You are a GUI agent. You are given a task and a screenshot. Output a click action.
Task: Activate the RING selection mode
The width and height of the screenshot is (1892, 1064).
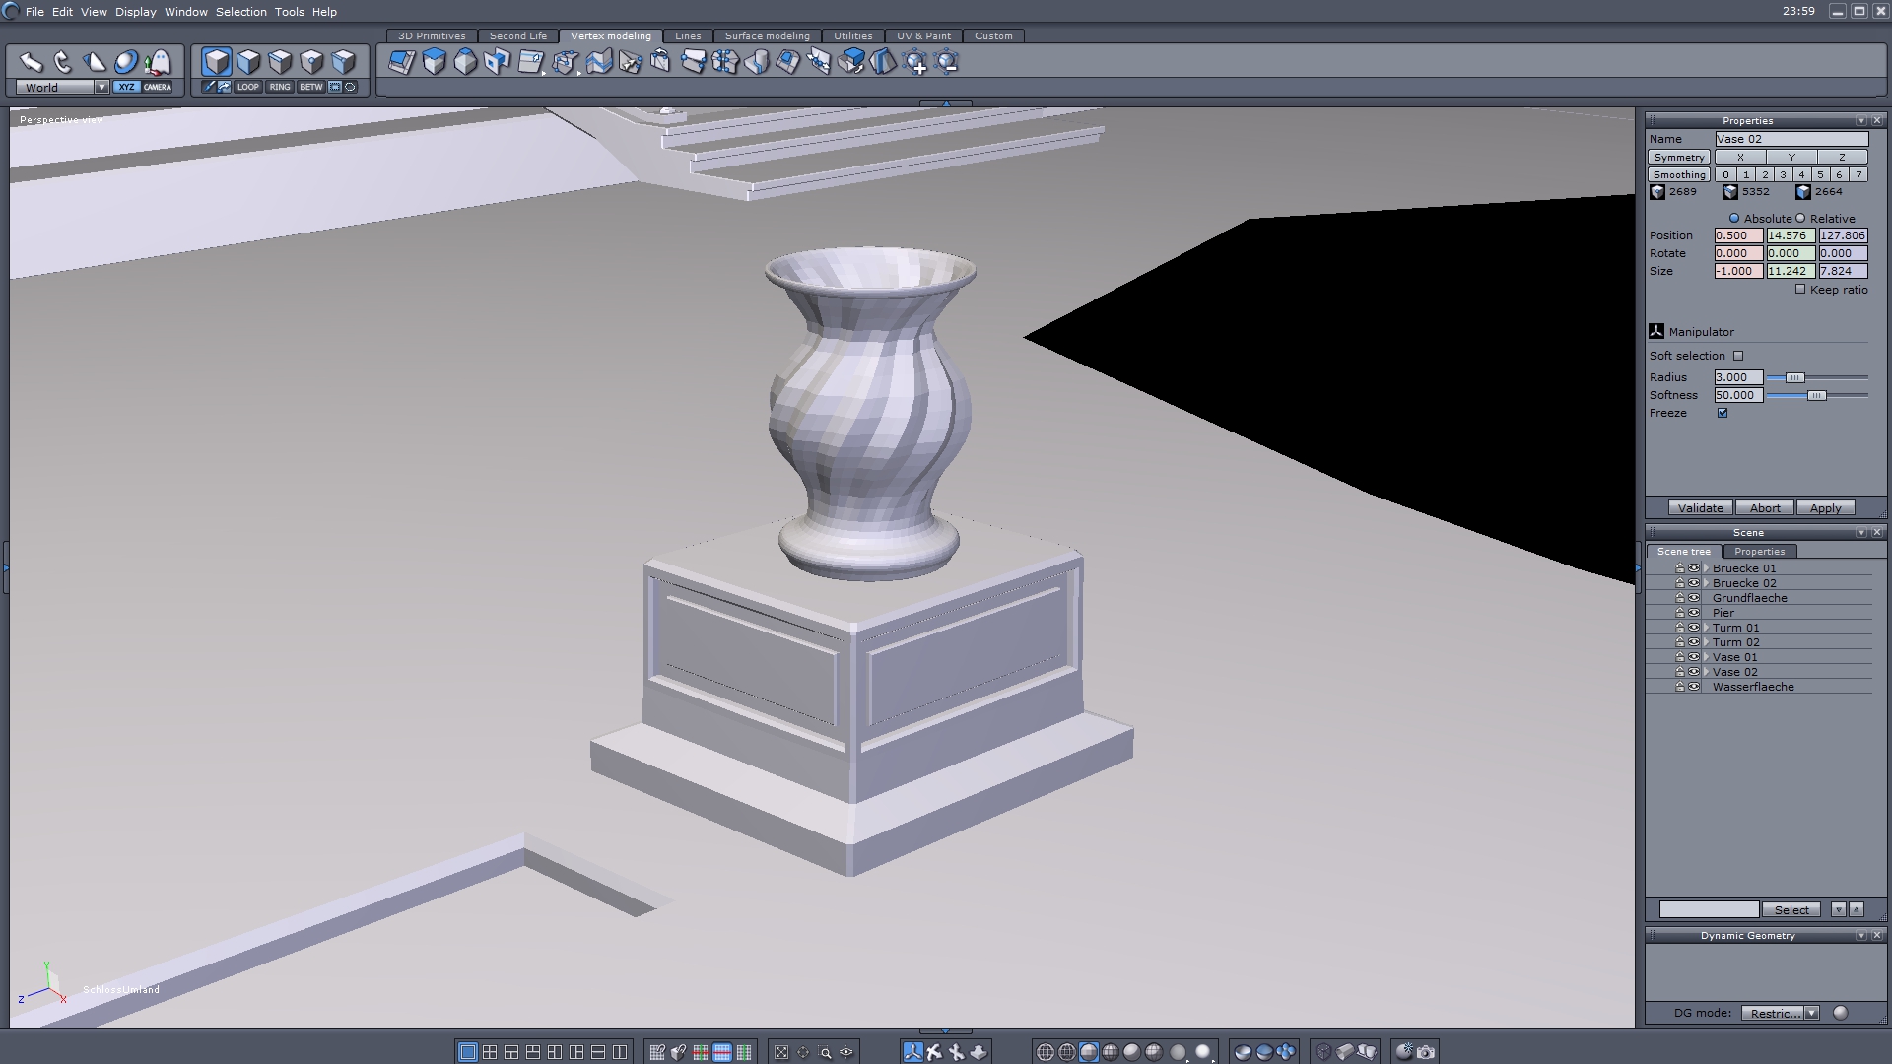pos(280,87)
